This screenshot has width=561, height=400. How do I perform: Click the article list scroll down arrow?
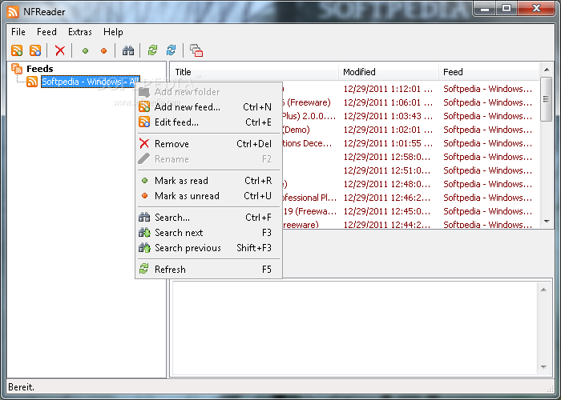[546, 222]
